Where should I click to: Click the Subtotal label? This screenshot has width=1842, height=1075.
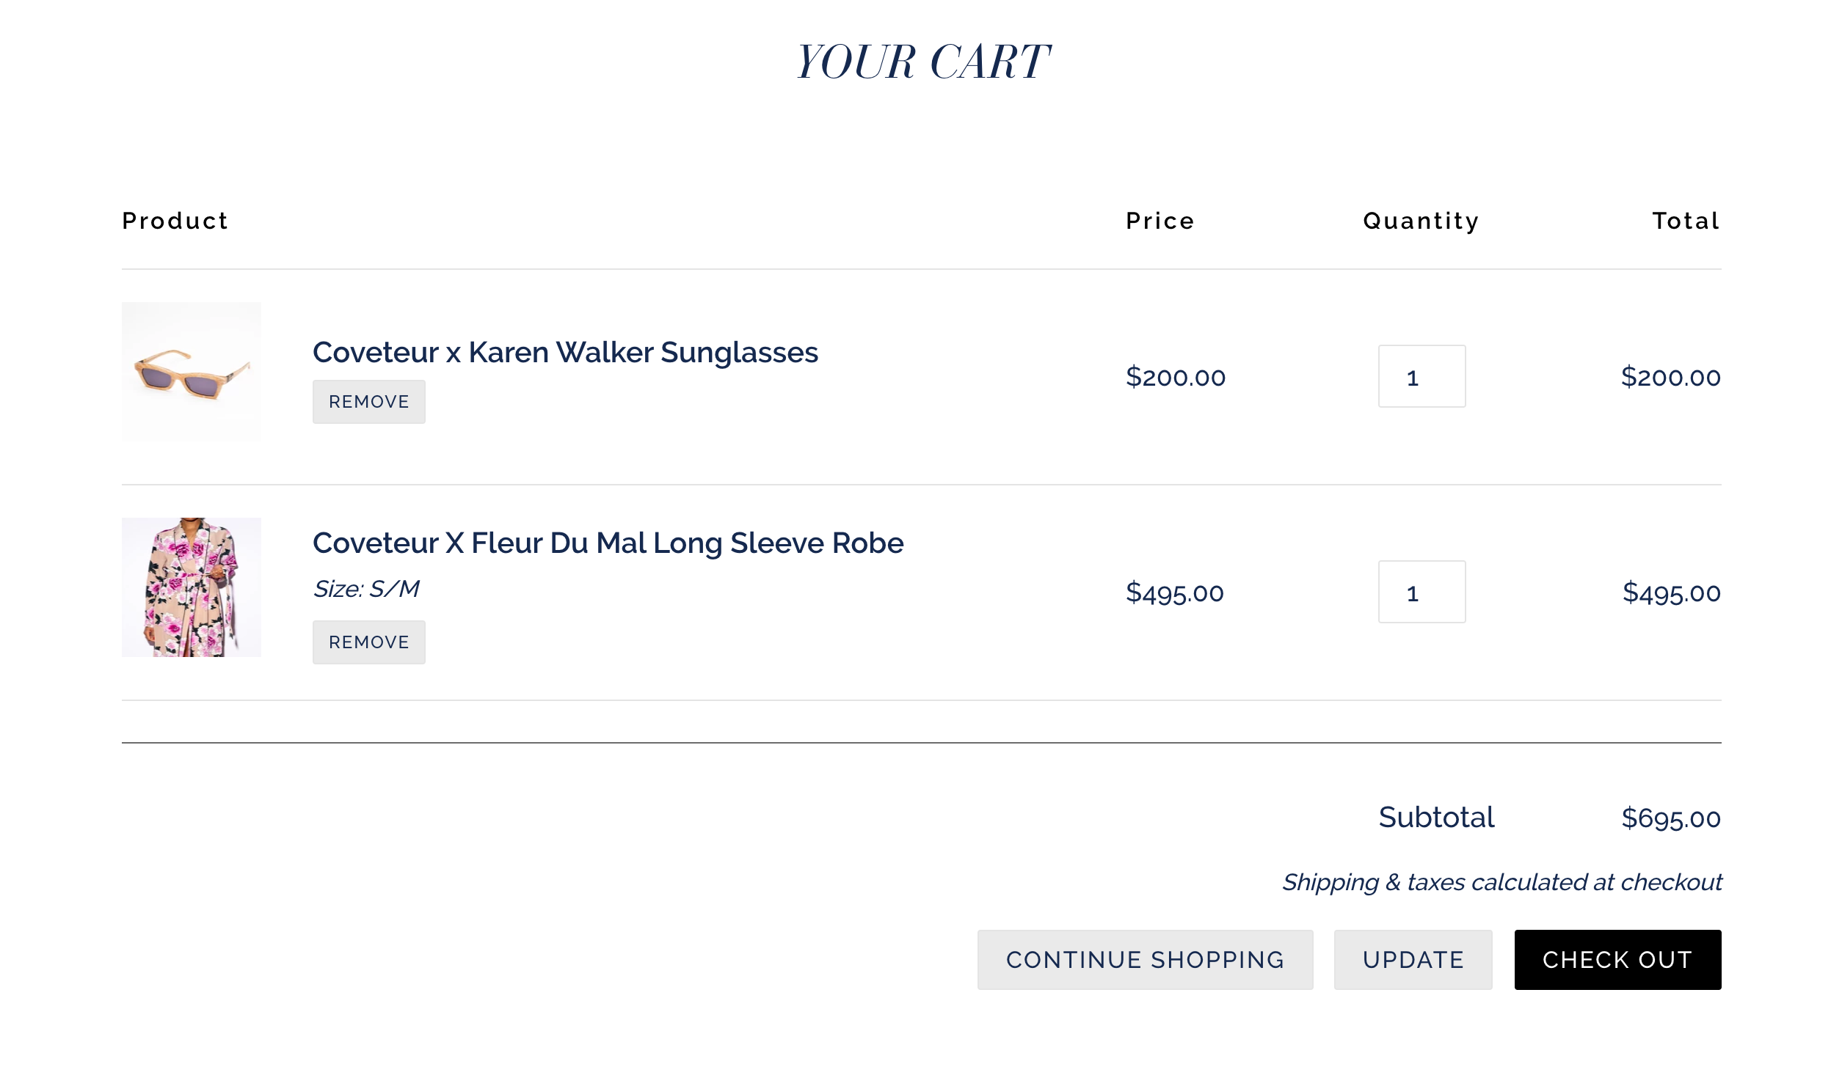pos(1436,817)
